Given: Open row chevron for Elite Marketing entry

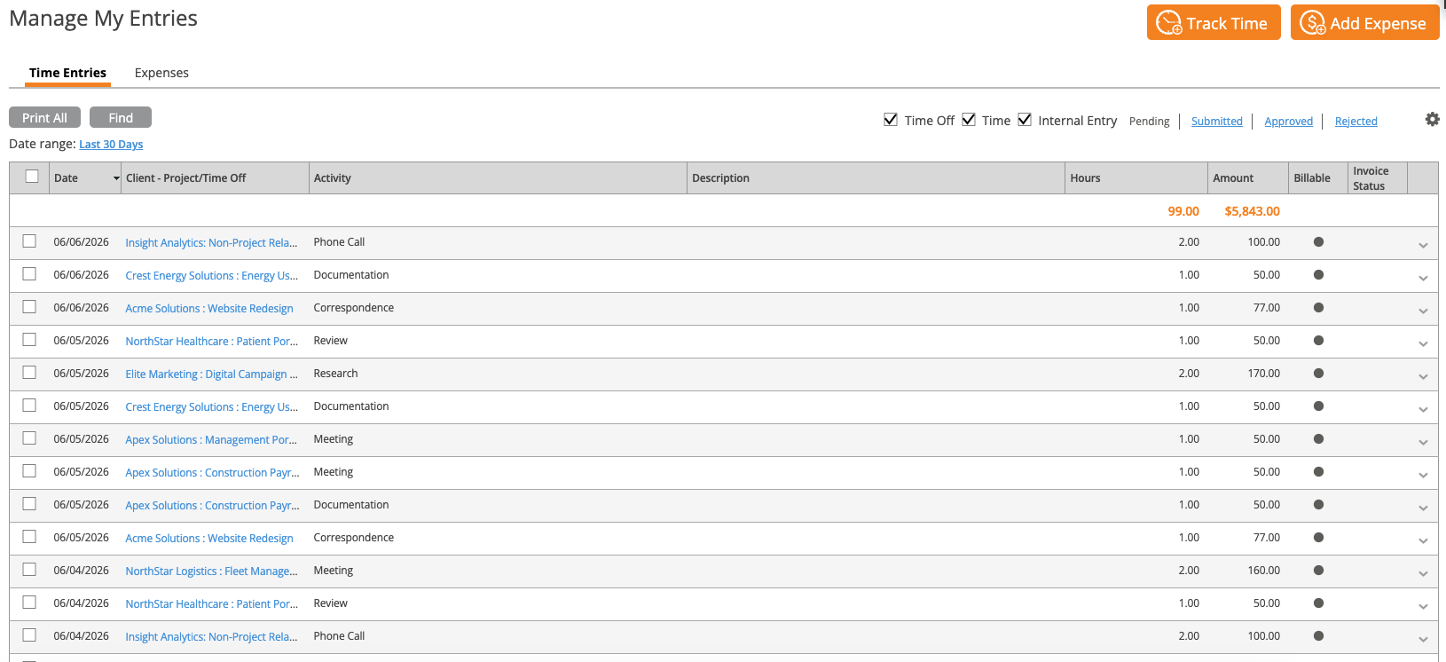Looking at the screenshot, I should (1423, 377).
